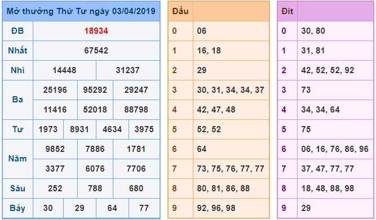
Task: Select third prize number 11416
Action: [55, 110]
